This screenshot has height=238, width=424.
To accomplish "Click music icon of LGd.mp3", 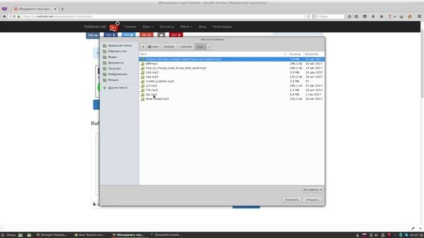I will click(143, 72).
